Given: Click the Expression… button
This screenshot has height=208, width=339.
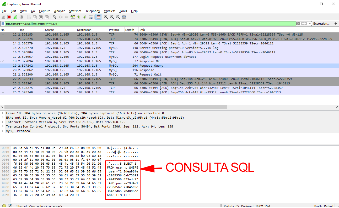Looking at the screenshot, I should (321, 24).
